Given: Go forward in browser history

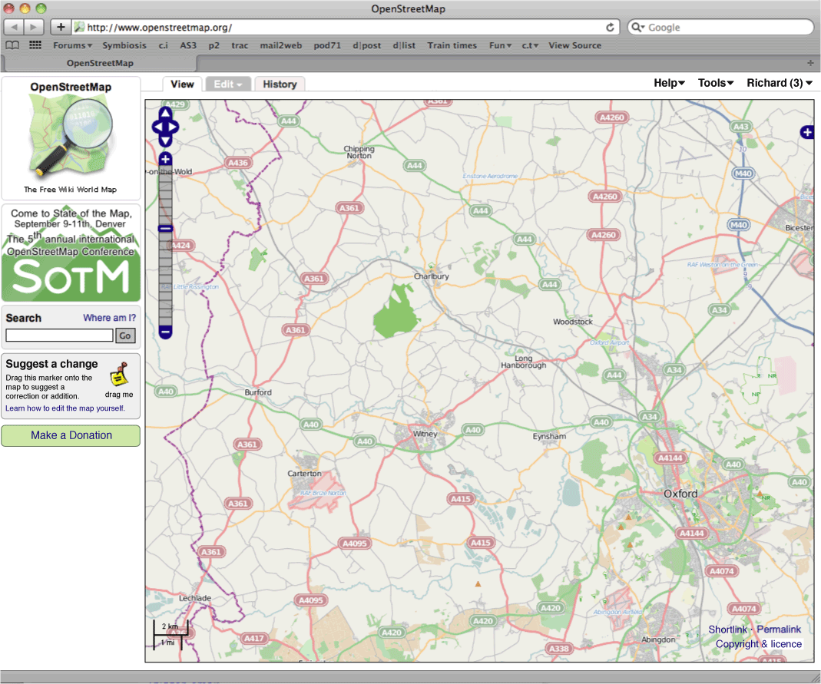Looking at the screenshot, I should 34,27.
